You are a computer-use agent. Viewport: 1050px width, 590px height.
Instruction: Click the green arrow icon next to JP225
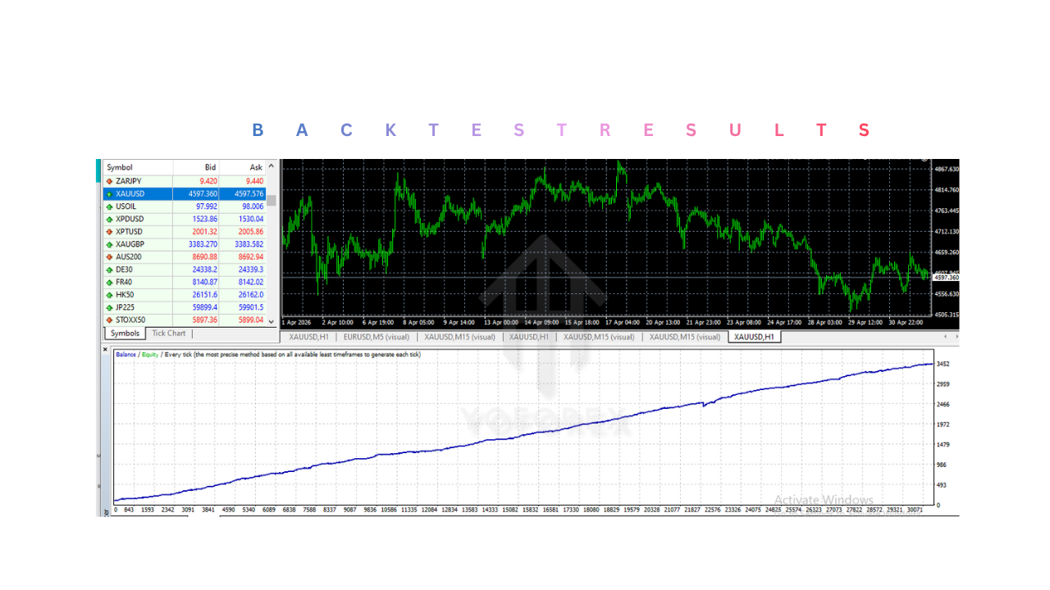tap(109, 307)
